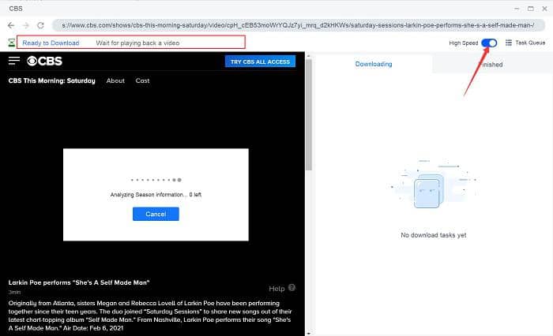
Task: Toggle the High Speed switch
Action: 490,43
